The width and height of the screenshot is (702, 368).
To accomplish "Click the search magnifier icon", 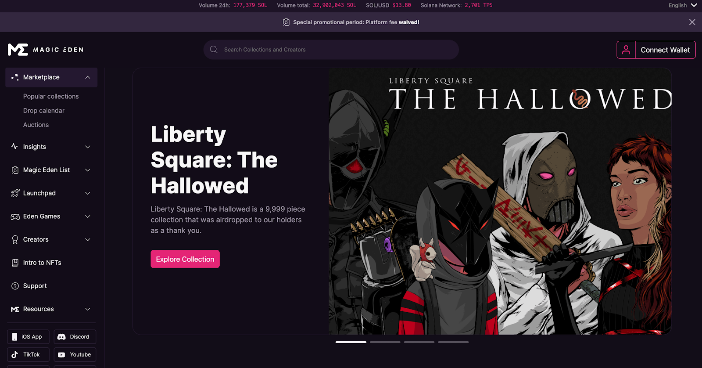I will [214, 50].
